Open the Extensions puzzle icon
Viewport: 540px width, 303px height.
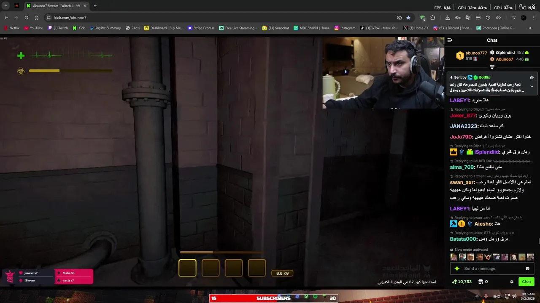[432, 18]
